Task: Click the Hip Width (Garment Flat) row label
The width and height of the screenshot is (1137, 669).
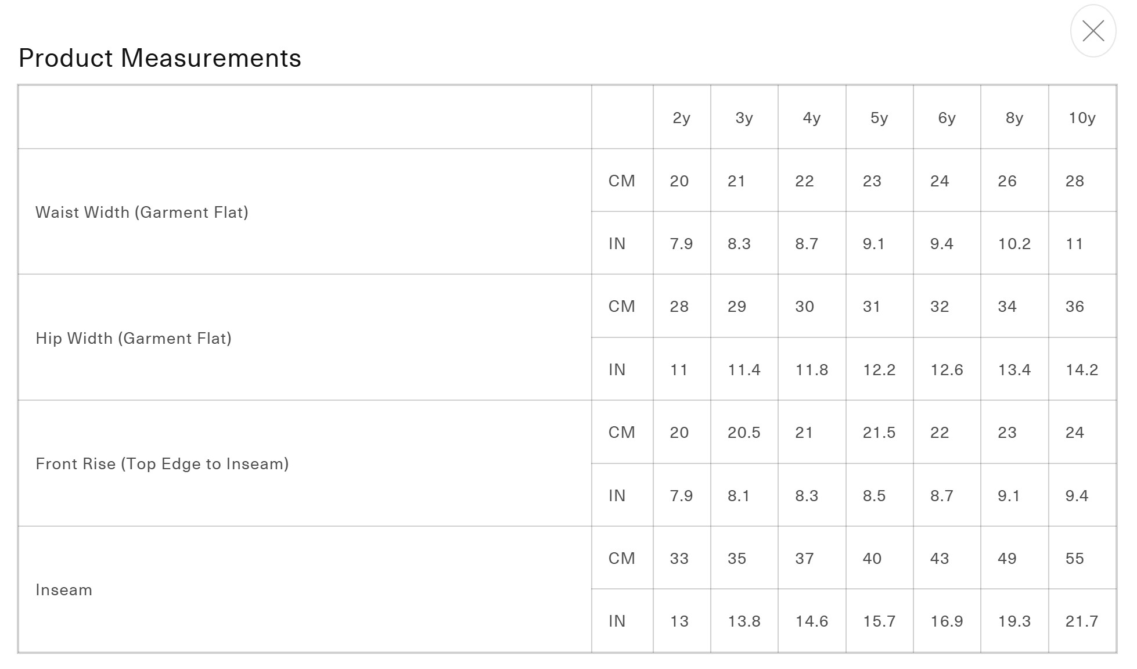Action: pos(134,339)
